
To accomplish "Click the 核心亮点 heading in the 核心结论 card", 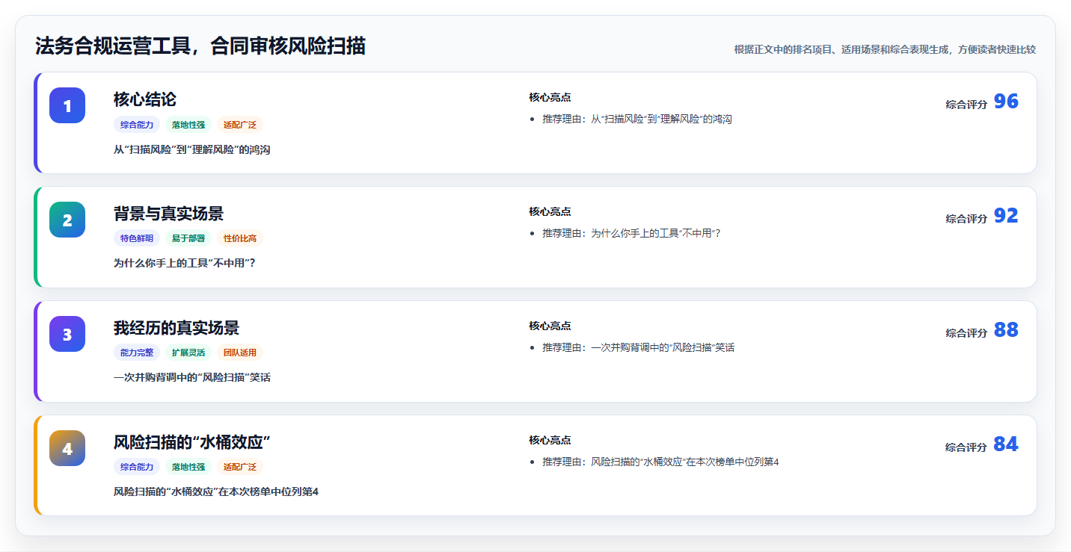I will pos(550,98).
